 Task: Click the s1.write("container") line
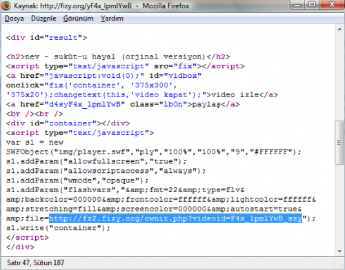[x=58, y=228]
